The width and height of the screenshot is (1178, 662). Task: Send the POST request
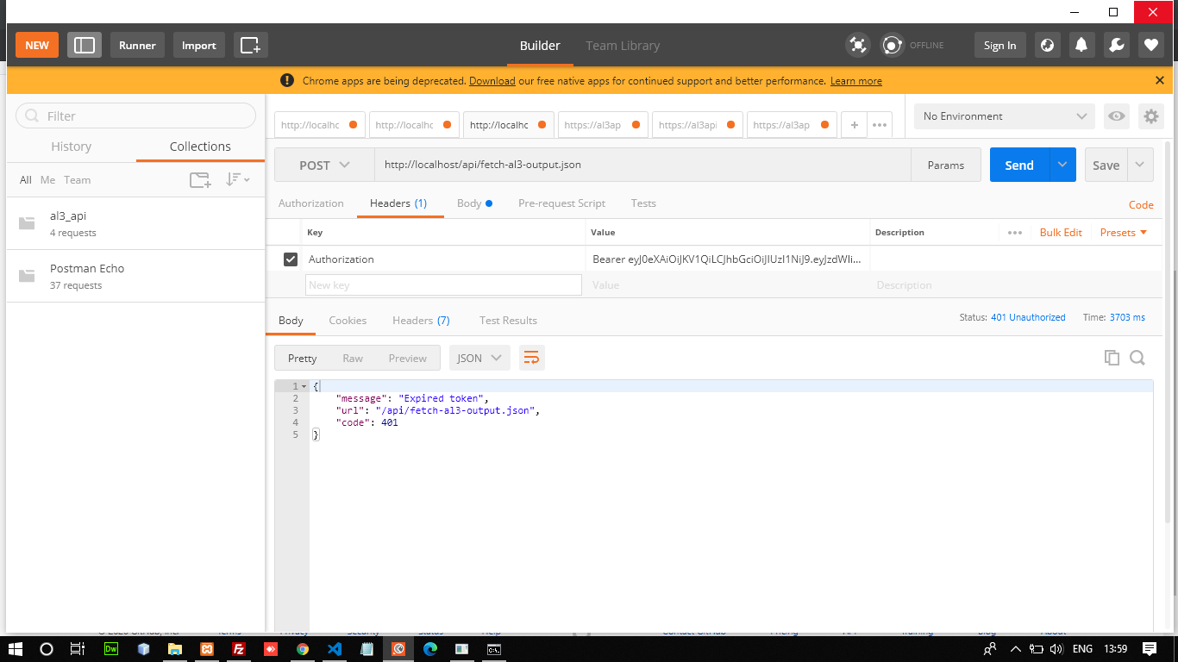1019,165
